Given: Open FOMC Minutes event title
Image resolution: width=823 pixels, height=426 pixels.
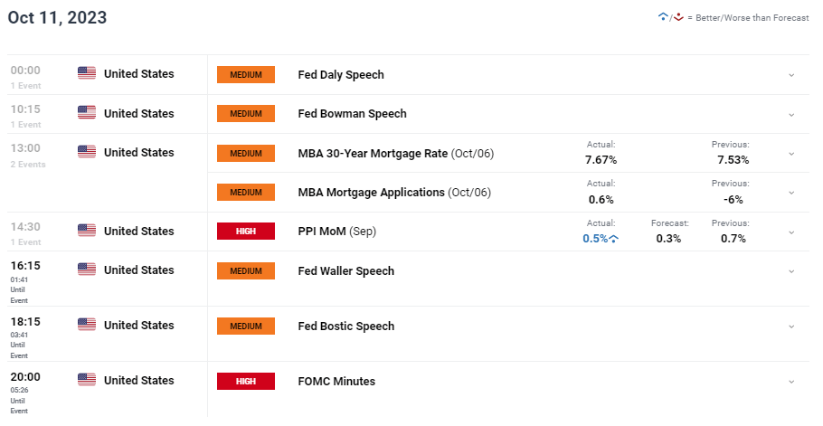Looking at the screenshot, I should pyautogui.click(x=336, y=381).
